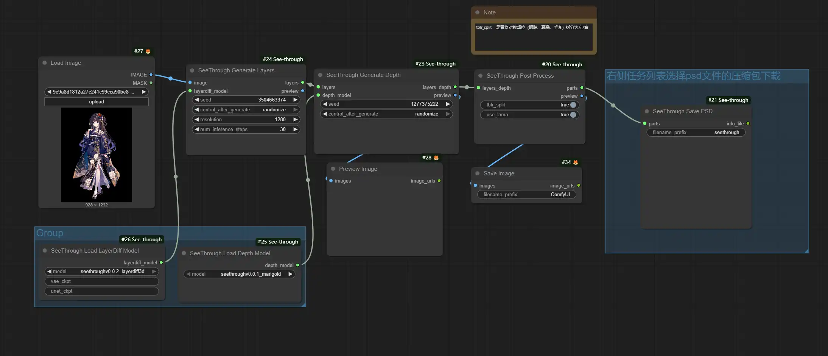Increase the resolution value with right arrow
This screenshot has height=356, width=828.
(296, 120)
